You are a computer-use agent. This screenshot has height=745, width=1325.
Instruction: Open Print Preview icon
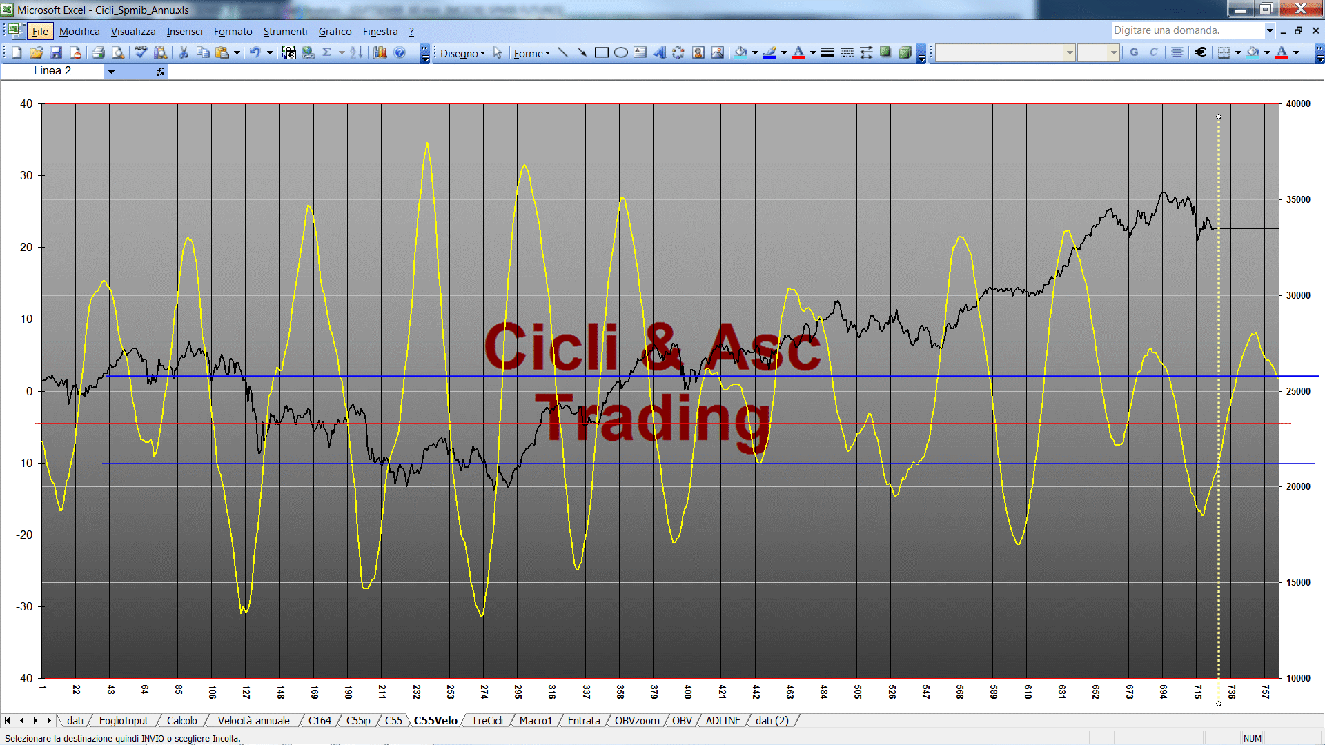pos(118,52)
